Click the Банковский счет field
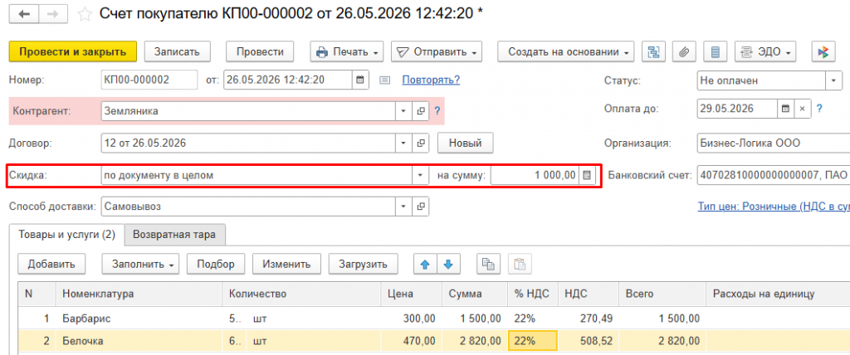 tap(773, 175)
